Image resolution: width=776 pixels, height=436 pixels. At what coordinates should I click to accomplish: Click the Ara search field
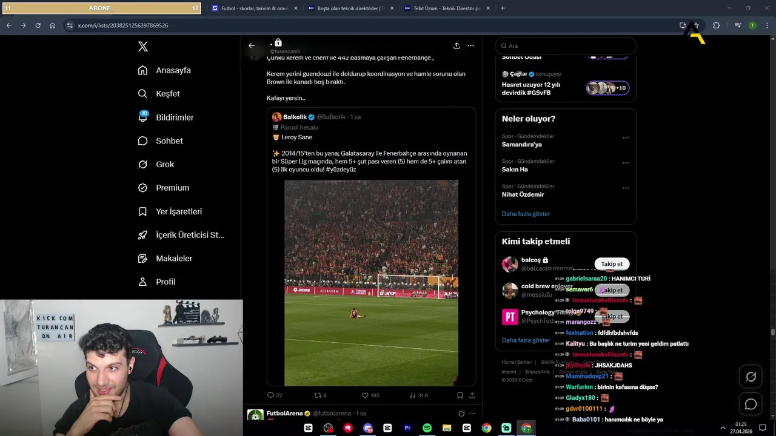click(x=566, y=46)
